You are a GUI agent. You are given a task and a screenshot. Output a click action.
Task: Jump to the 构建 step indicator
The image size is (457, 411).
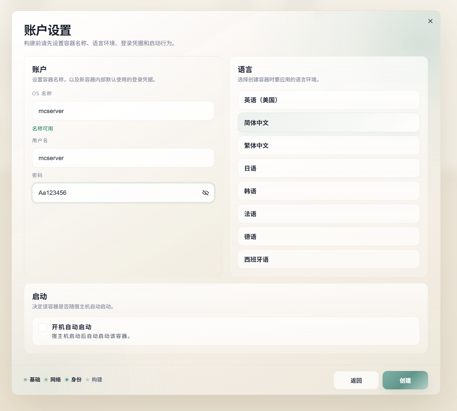click(94, 380)
